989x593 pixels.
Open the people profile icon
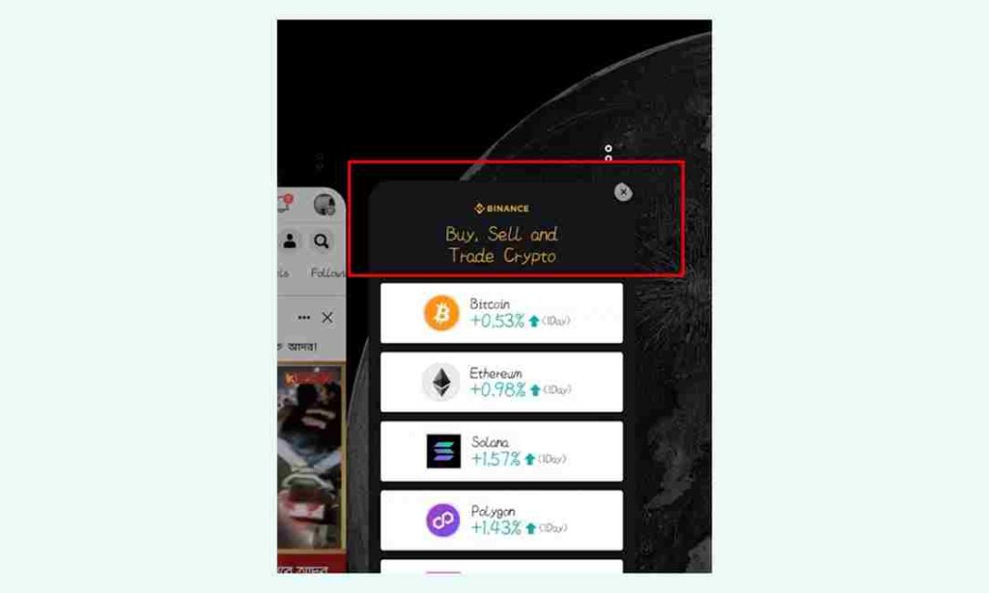[290, 241]
